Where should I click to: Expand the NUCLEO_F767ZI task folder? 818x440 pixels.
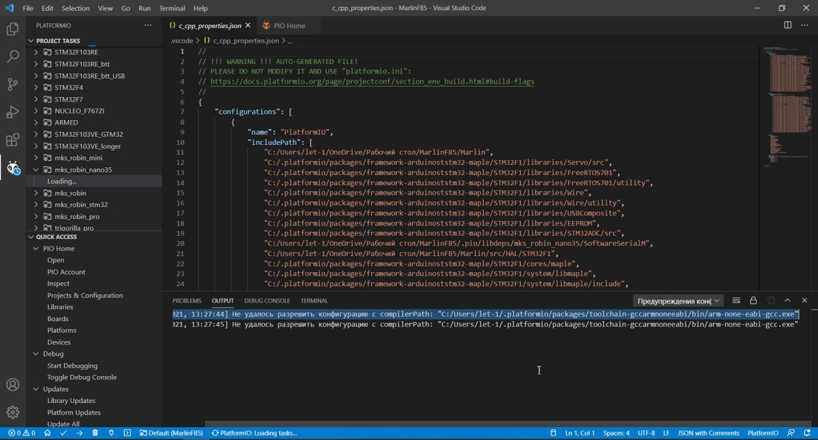click(36, 110)
